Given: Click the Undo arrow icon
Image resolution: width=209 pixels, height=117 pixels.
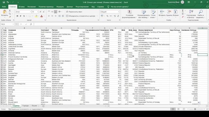Looking at the screenshot, I should 8,2.
